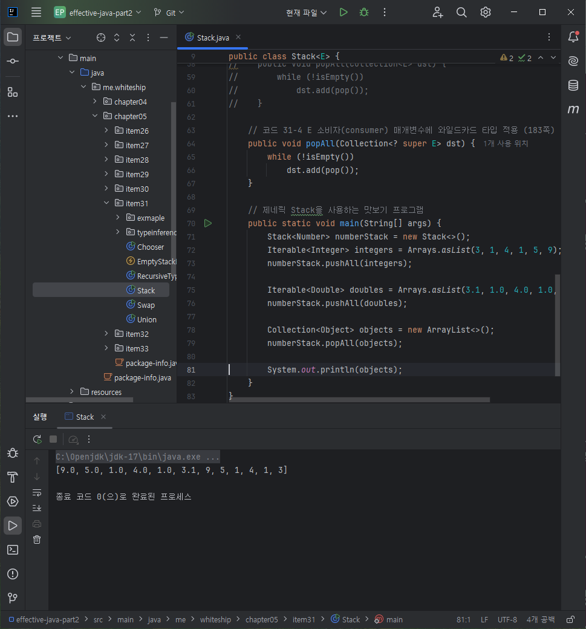The width and height of the screenshot is (586, 629).
Task: Open the Database tool window icon
Action: click(573, 85)
